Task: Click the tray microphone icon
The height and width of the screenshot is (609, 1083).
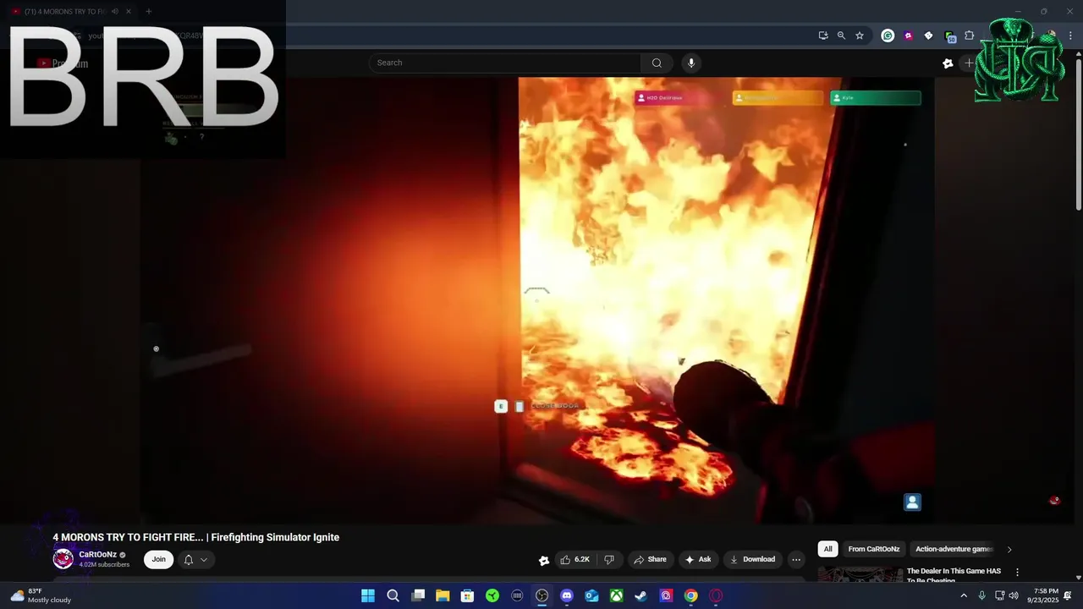Action: pos(981,595)
